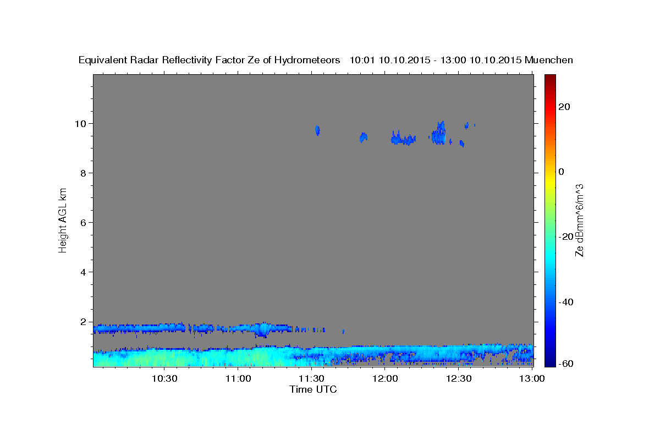Click the 'Ze dBmm^6/m^3' colorbar label

tap(579, 220)
